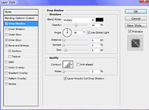Click the Opacity value field
The image size is (149, 110).
click(x=95, y=25)
